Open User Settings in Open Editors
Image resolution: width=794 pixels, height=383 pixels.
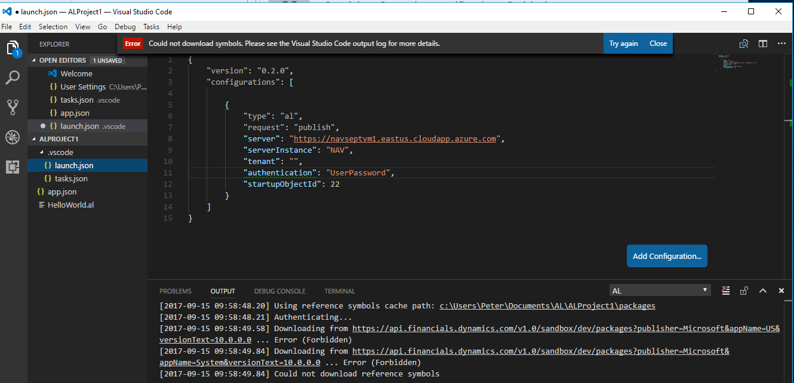(87, 87)
